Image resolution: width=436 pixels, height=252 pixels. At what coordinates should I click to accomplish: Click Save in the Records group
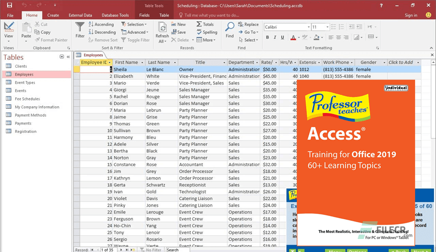178,32
